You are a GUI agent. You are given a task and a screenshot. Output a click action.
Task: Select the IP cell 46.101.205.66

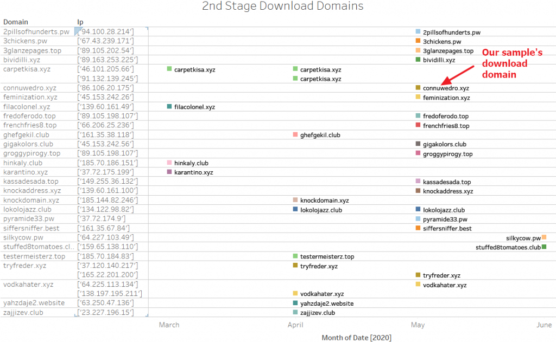click(106, 69)
